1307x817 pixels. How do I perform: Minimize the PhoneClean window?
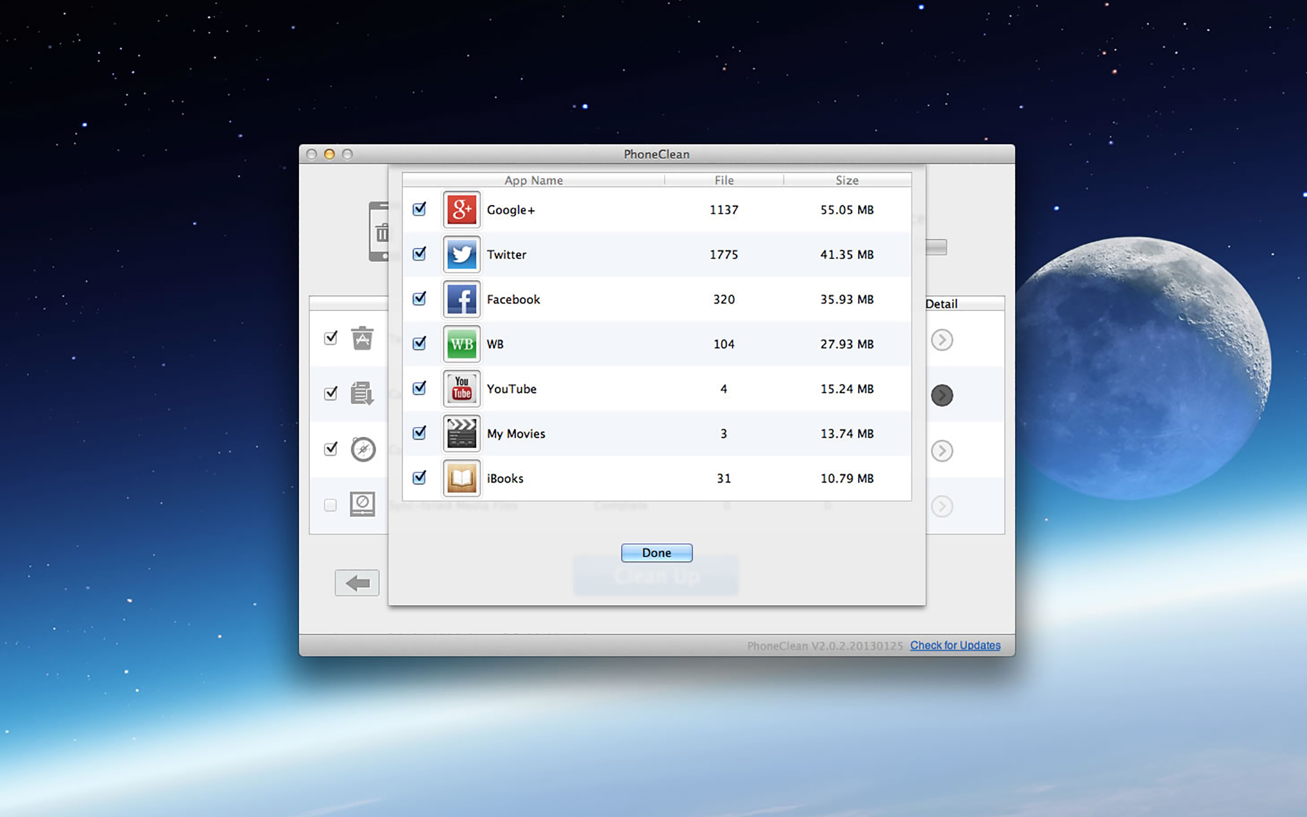[x=329, y=154]
